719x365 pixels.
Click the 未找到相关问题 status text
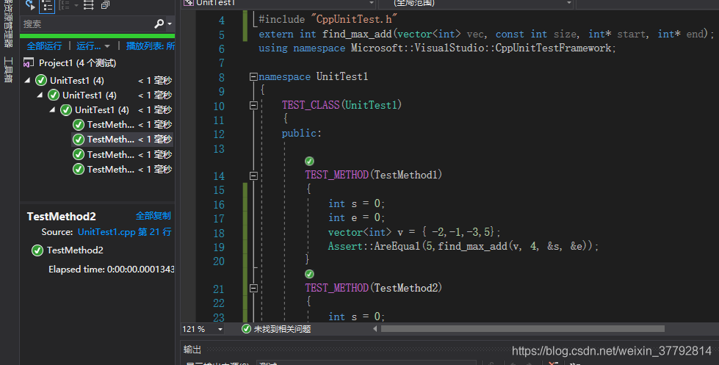click(283, 329)
